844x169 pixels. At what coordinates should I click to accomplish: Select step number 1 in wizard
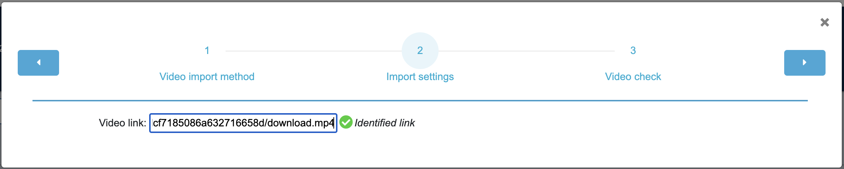point(207,51)
